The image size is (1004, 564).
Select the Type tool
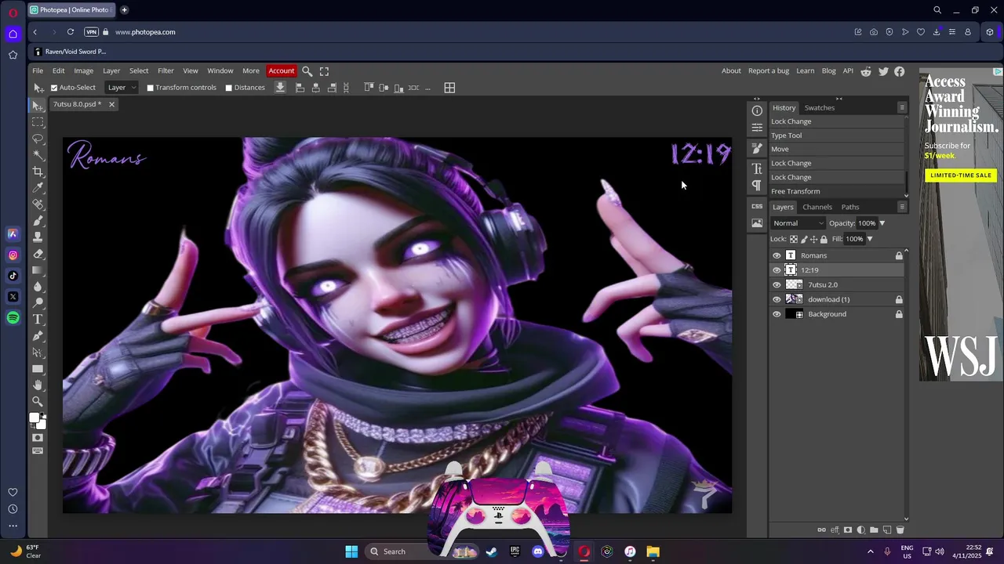click(x=38, y=320)
